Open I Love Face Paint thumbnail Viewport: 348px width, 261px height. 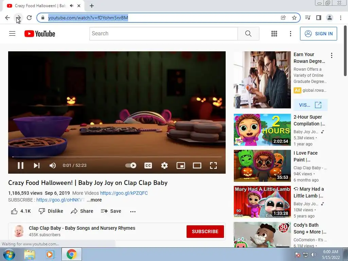(262, 166)
